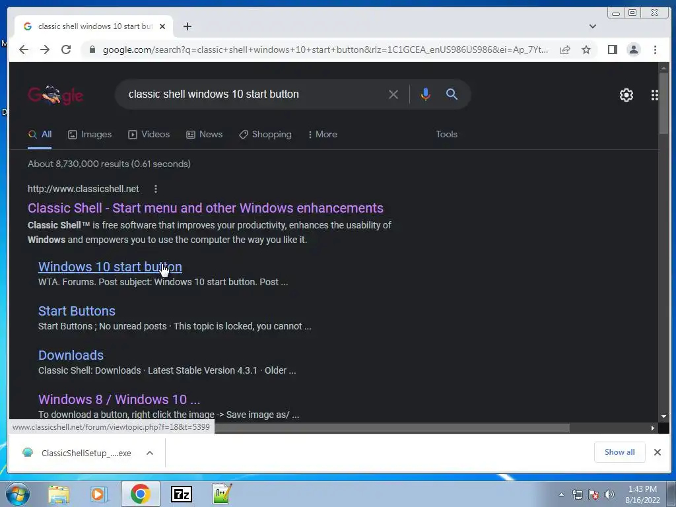
Task: Reload the page with the refresh icon
Action: pos(66,50)
